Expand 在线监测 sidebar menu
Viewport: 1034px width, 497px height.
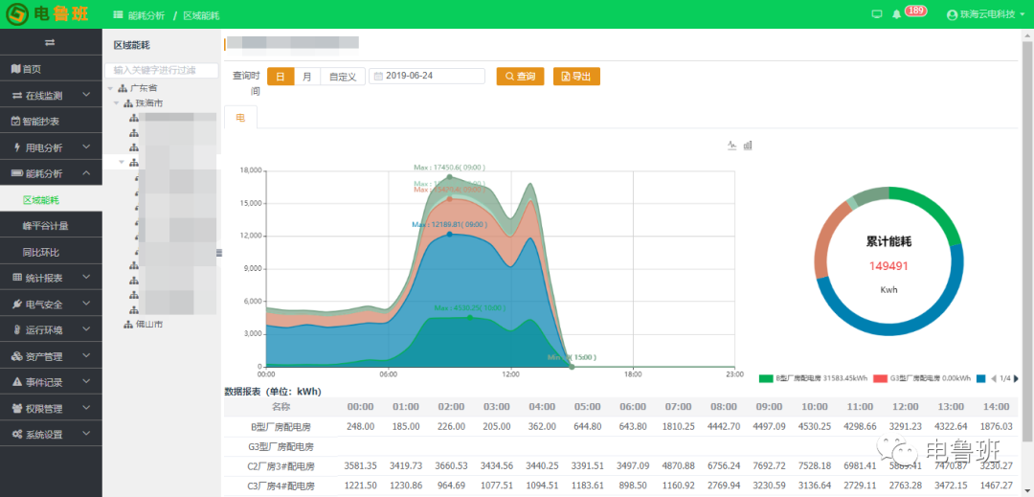pyautogui.click(x=51, y=96)
